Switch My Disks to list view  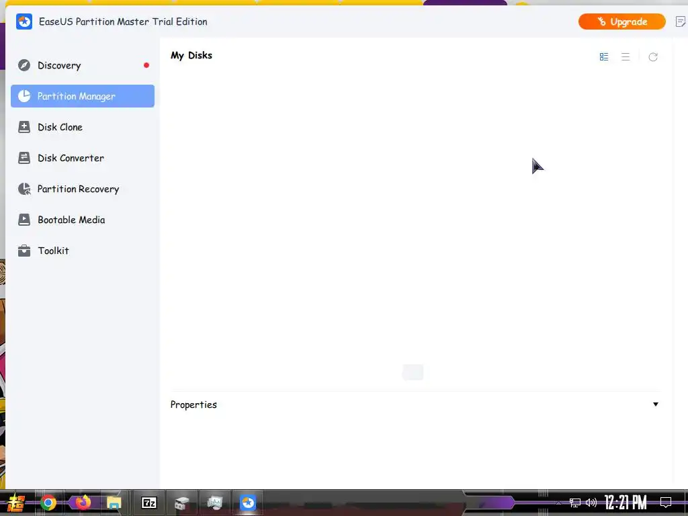(626, 57)
